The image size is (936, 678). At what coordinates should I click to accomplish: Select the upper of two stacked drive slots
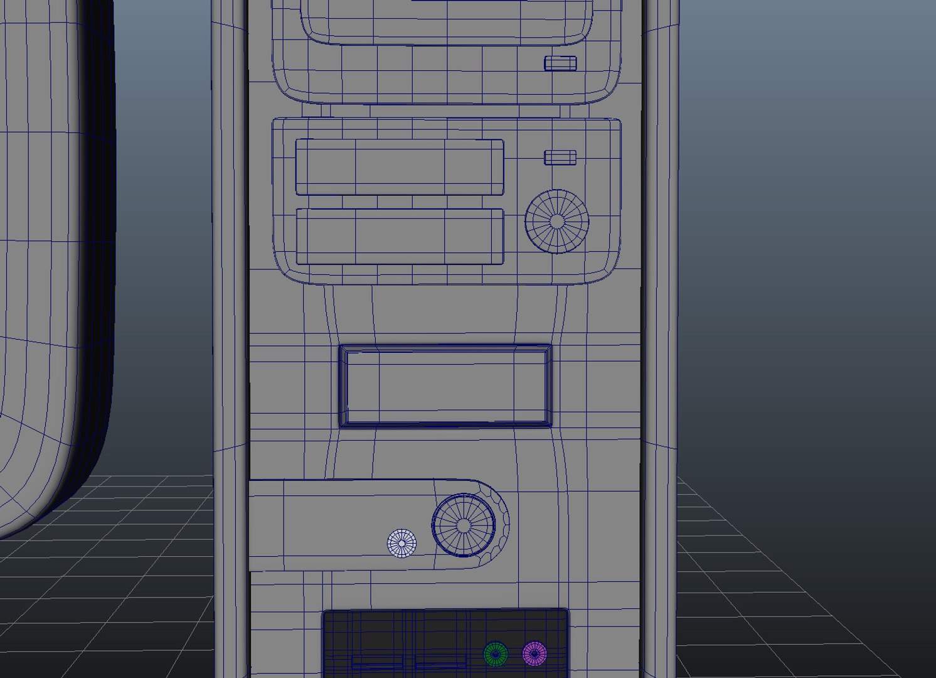[400, 167]
